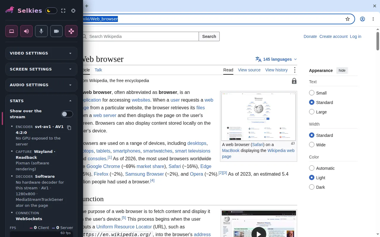
Task: Collapse the Stats section
Action: 41,101
